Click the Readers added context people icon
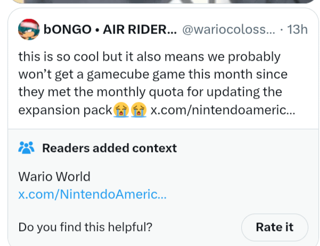Viewport: 320px width, 246px height. (26, 148)
